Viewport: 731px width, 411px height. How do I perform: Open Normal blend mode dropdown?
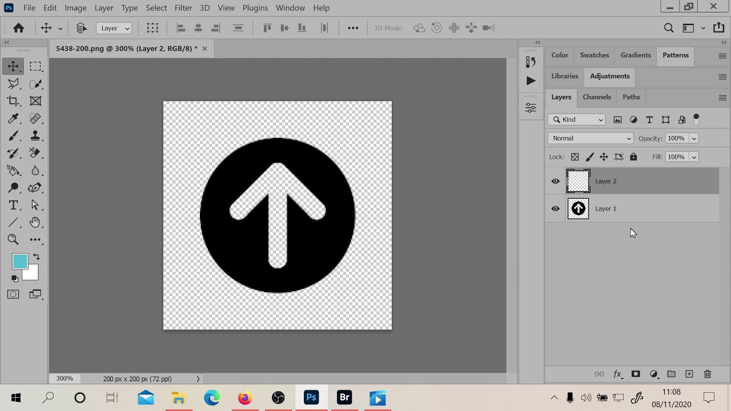click(591, 138)
